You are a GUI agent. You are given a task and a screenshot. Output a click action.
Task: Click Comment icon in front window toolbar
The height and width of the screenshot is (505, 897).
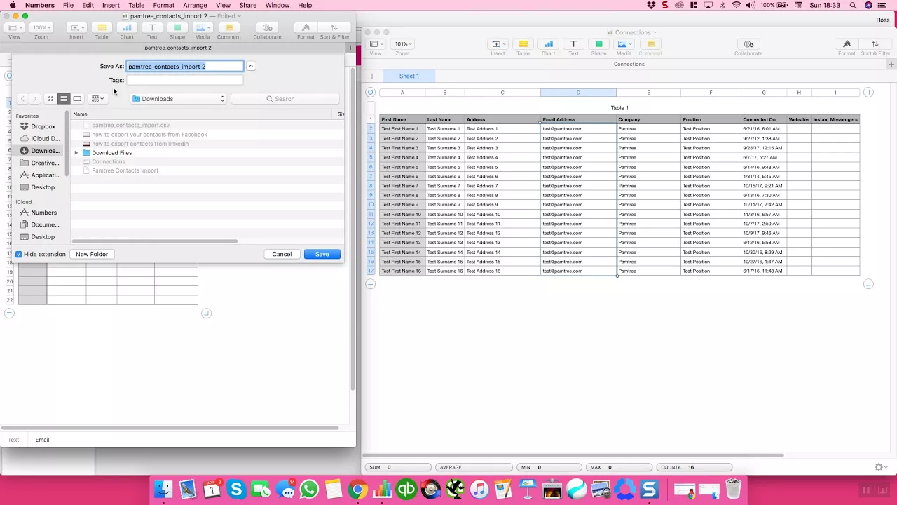click(228, 28)
